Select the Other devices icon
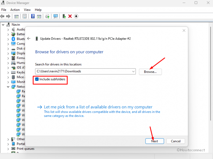Image resolution: width=213 pixels, height=159 pixels. pos(13,139)
